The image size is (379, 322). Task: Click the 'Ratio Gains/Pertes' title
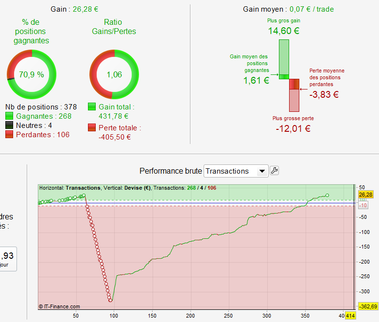point(114,27)
